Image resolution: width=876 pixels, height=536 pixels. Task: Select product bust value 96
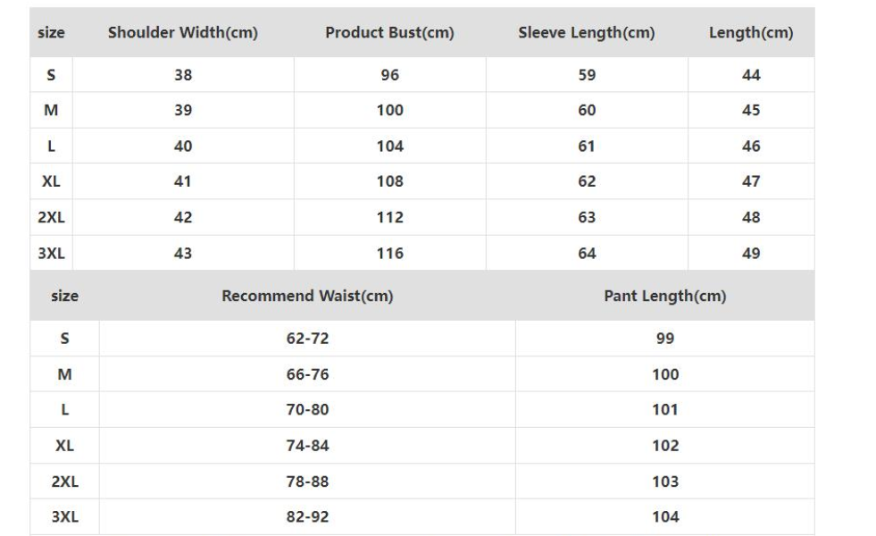click(389, 75)
